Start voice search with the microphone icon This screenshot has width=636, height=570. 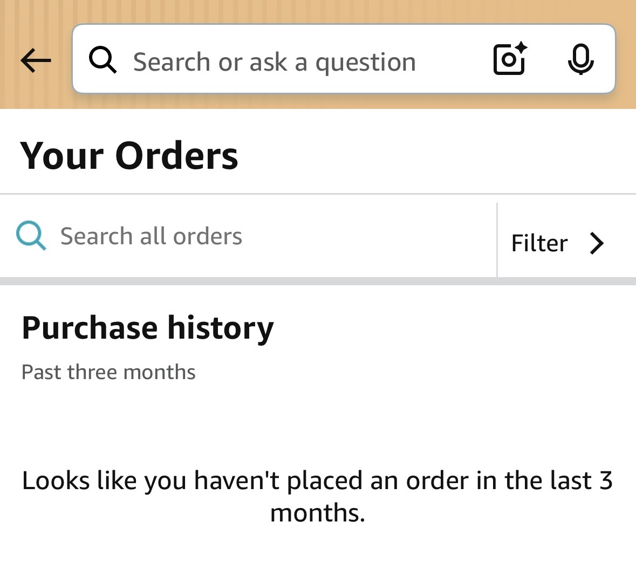[580, 59]
